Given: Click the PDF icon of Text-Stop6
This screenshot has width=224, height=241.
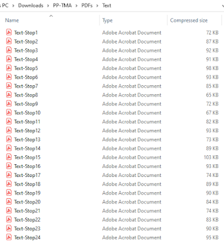Looking at the screenshot, I should click(8, 77).
